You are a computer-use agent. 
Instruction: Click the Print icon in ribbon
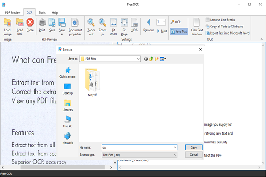coord(42,23)
